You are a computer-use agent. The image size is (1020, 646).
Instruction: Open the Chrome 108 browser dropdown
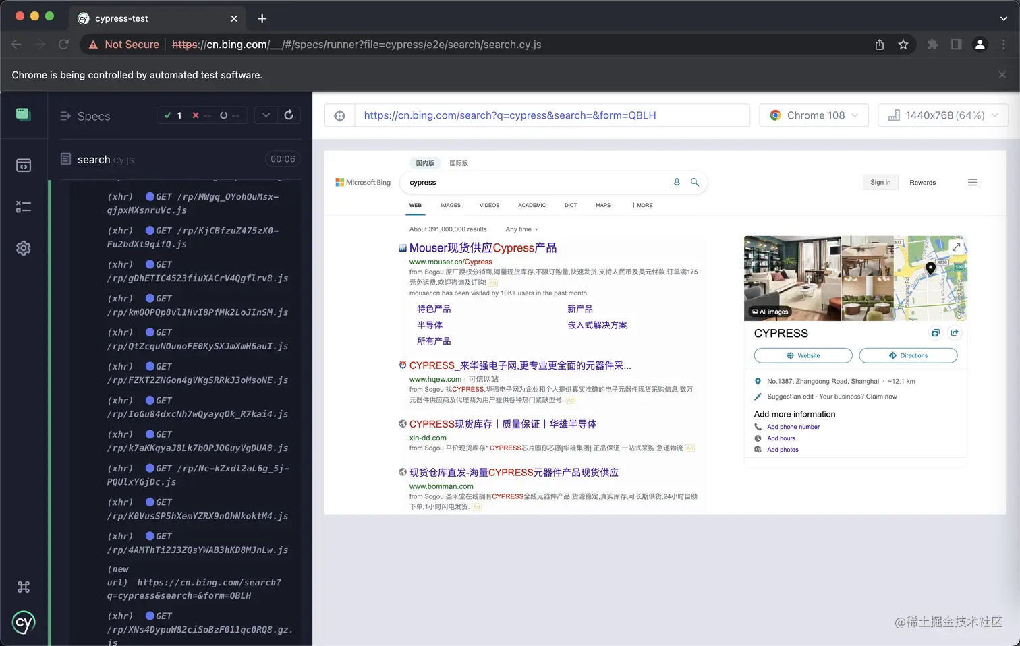(x=815, y=115)
